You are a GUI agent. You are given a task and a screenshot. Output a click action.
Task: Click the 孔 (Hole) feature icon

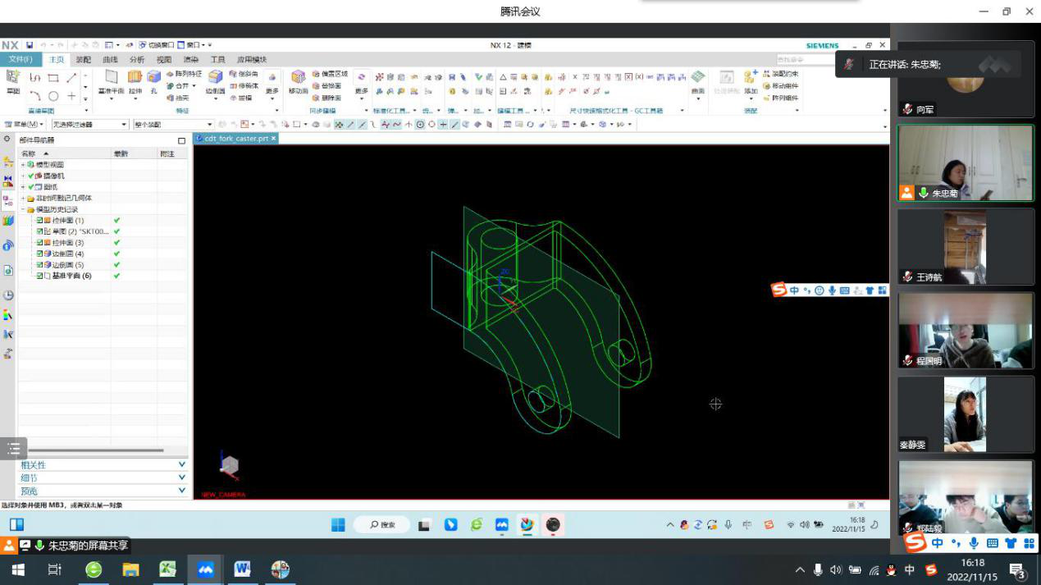pos(154,77)
